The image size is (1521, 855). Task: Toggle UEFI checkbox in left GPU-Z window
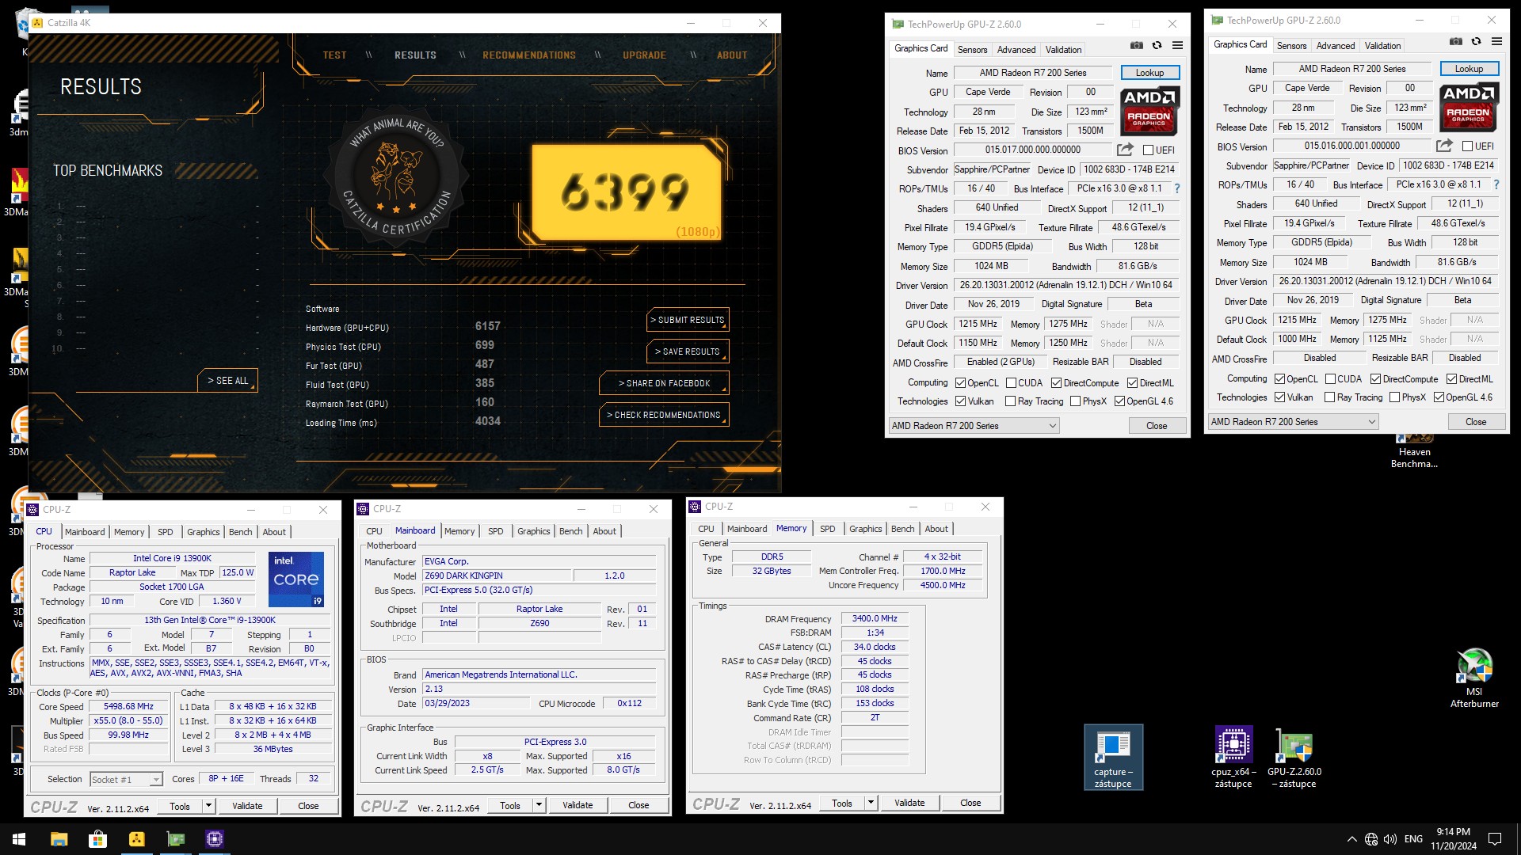(x=1148, y=150)
